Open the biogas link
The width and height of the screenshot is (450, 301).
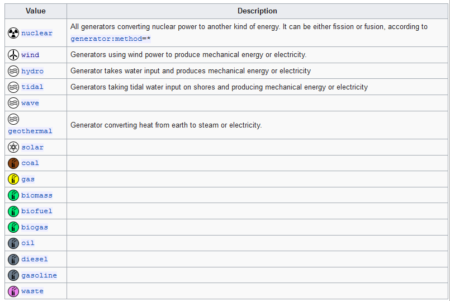coord(35,227)
